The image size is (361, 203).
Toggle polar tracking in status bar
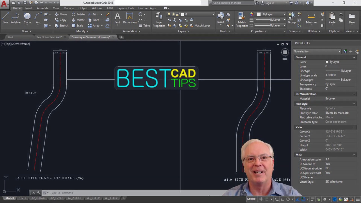(288, 199)
